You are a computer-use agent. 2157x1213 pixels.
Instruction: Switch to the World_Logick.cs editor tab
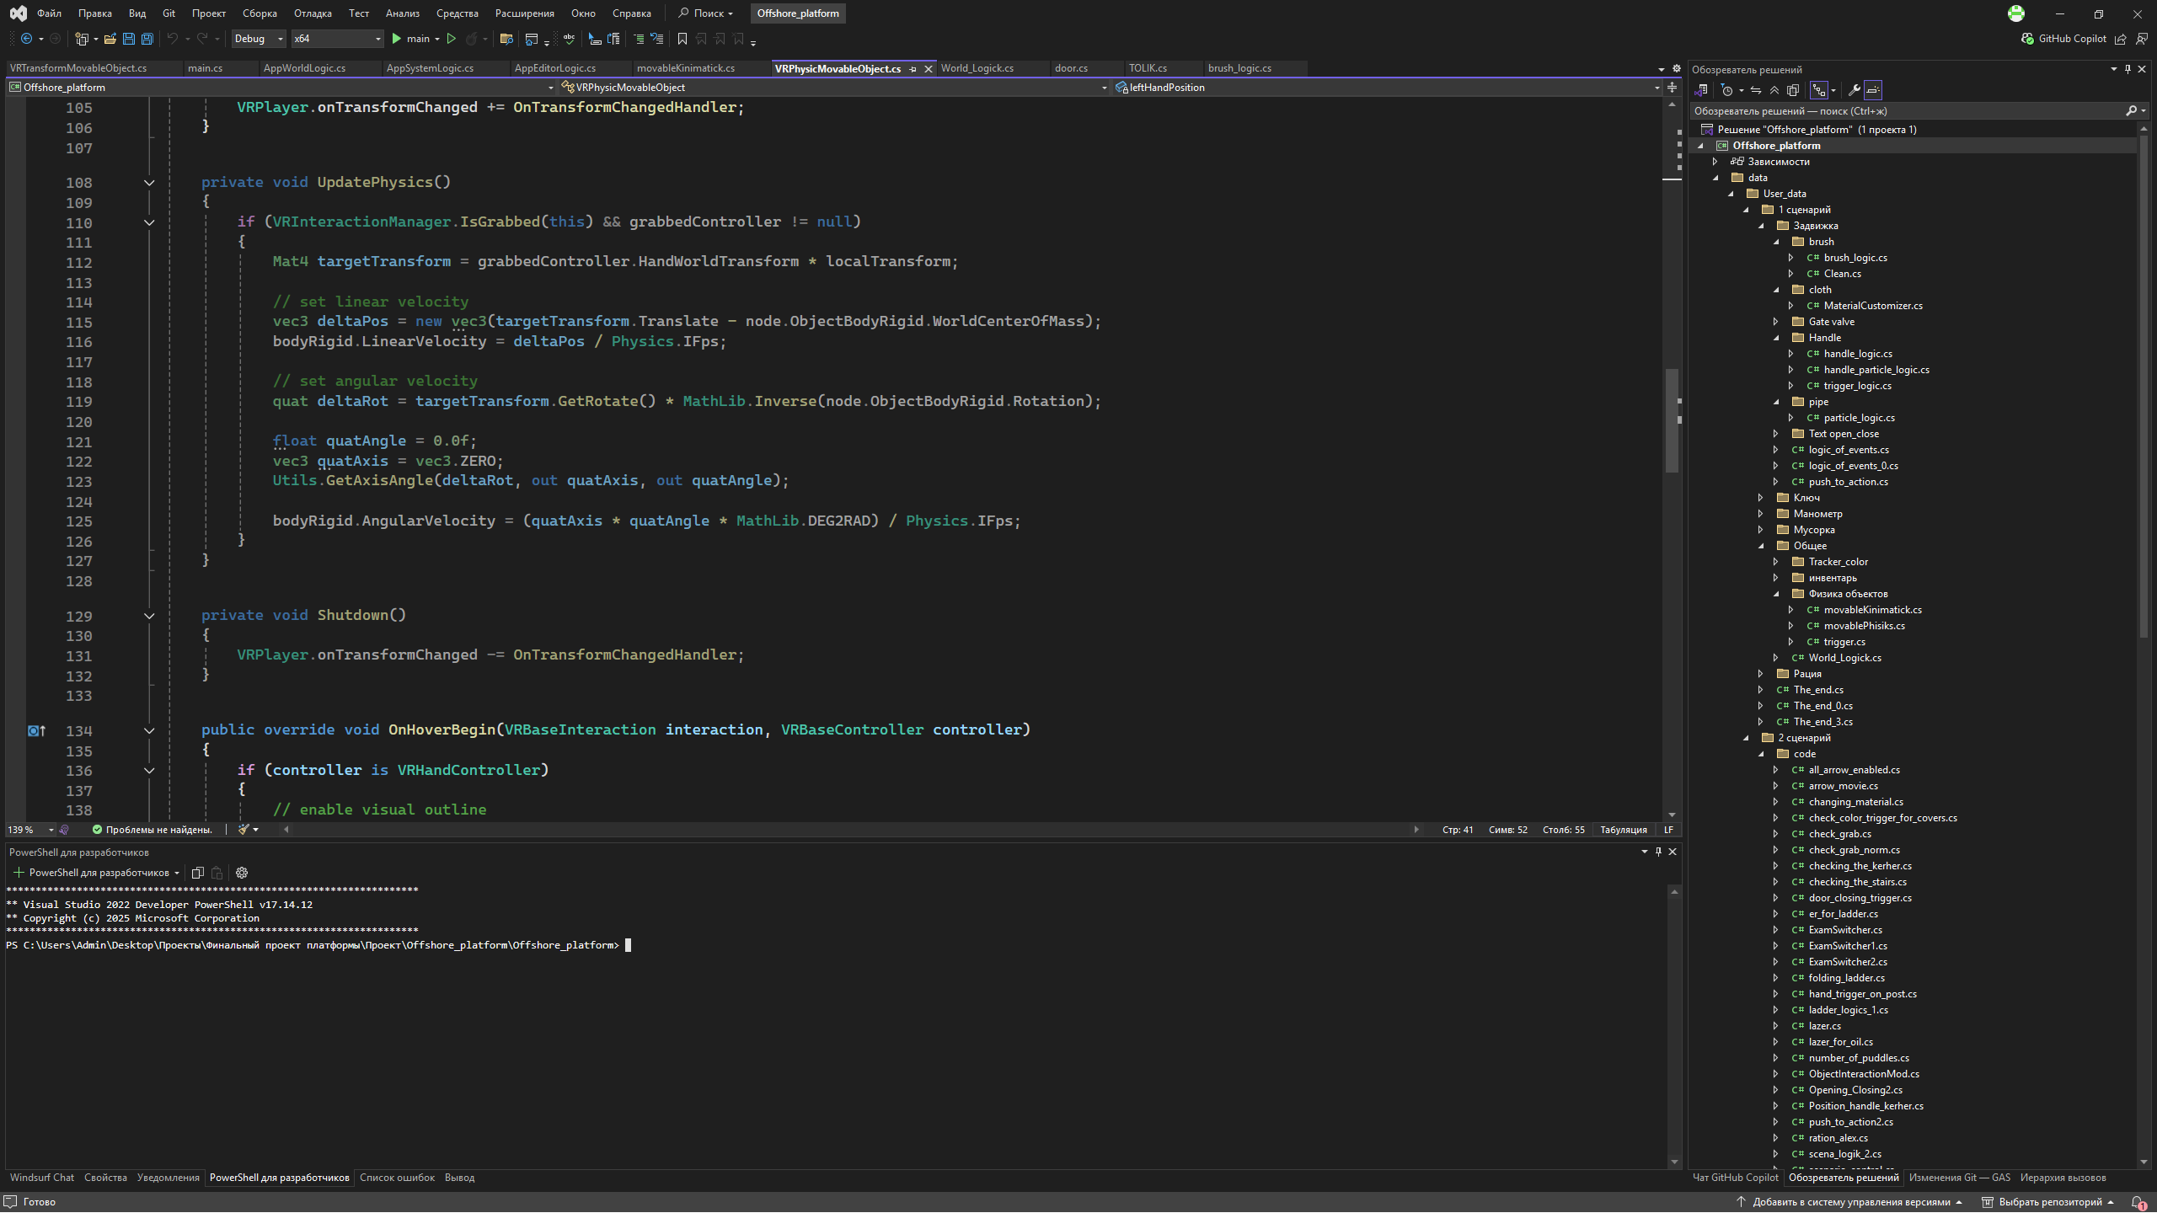(977, 68)
